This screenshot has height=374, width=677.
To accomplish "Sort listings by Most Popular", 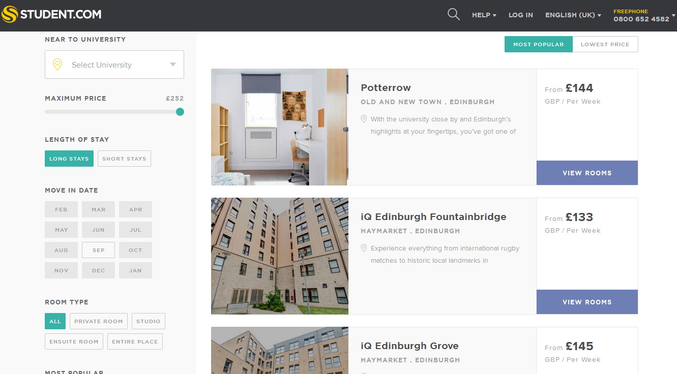I will coord(539,44).
